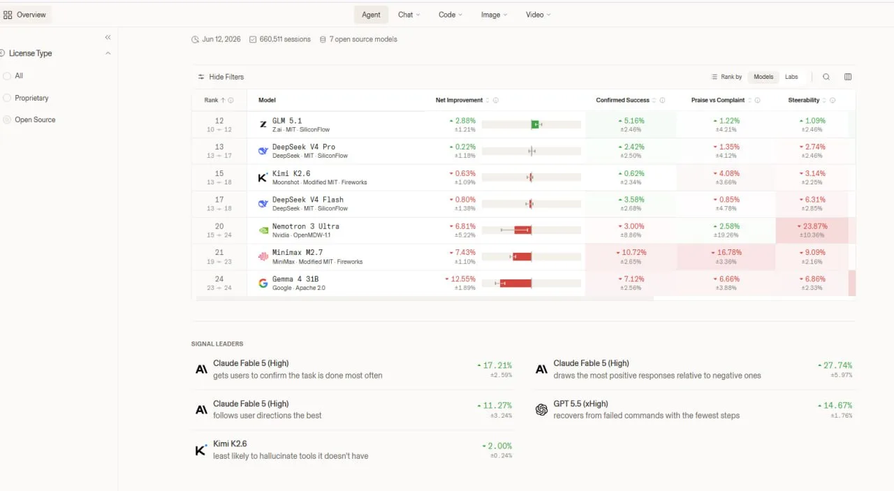Collapse sidebar with double chevron icon

coord(108,37)
